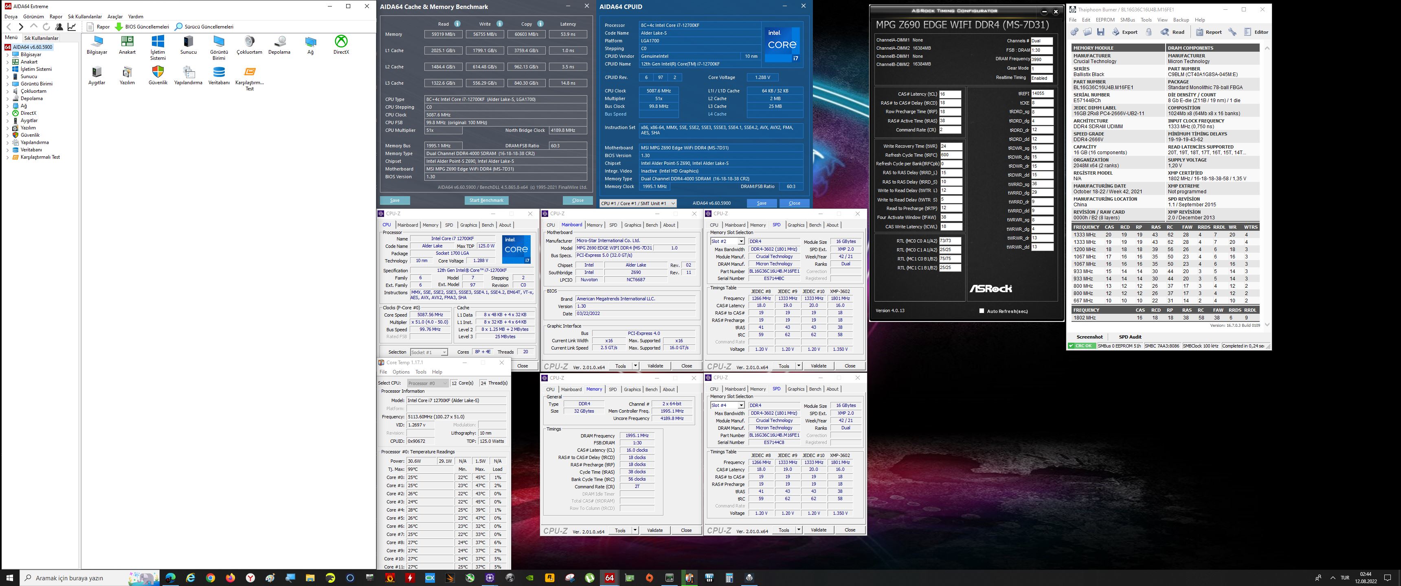1401x586 pixels.
Task: Switch to SPD Audit tab in Thaiphoon Burner
Action: [x=1130, y=337]
